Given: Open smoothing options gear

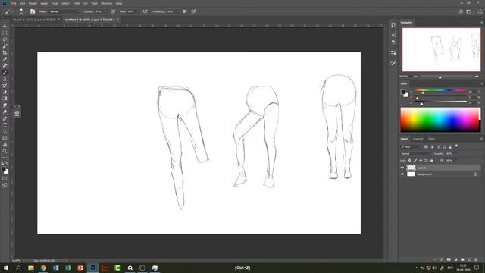Looking at the screenshot, I should [x=184, y=11].
